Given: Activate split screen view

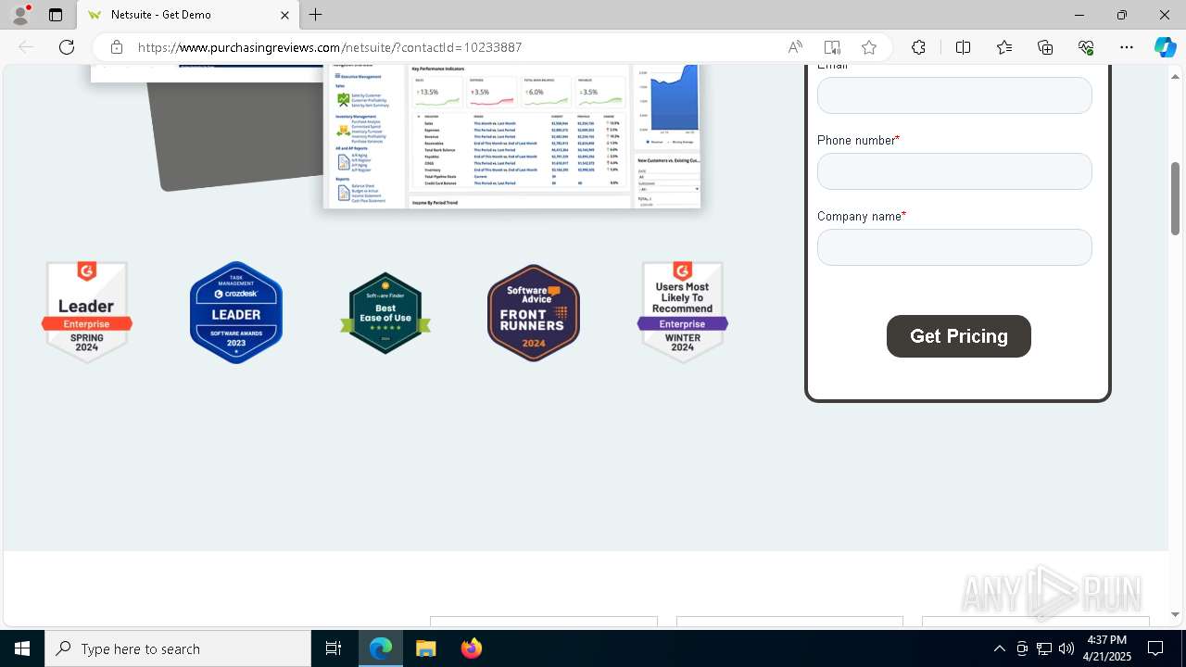Looking at the screenshot, I should click(x=963, y=47).
